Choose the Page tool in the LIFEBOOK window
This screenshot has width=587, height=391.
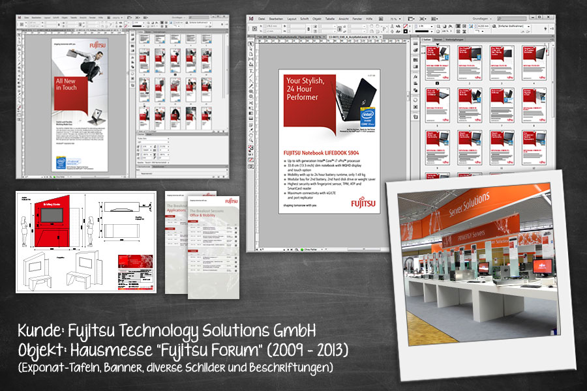point(251,54)
